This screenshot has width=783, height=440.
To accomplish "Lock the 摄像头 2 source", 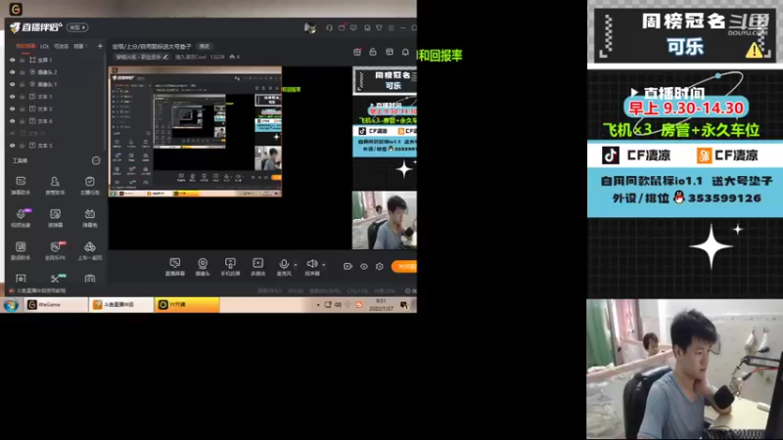I will [23, 71].
